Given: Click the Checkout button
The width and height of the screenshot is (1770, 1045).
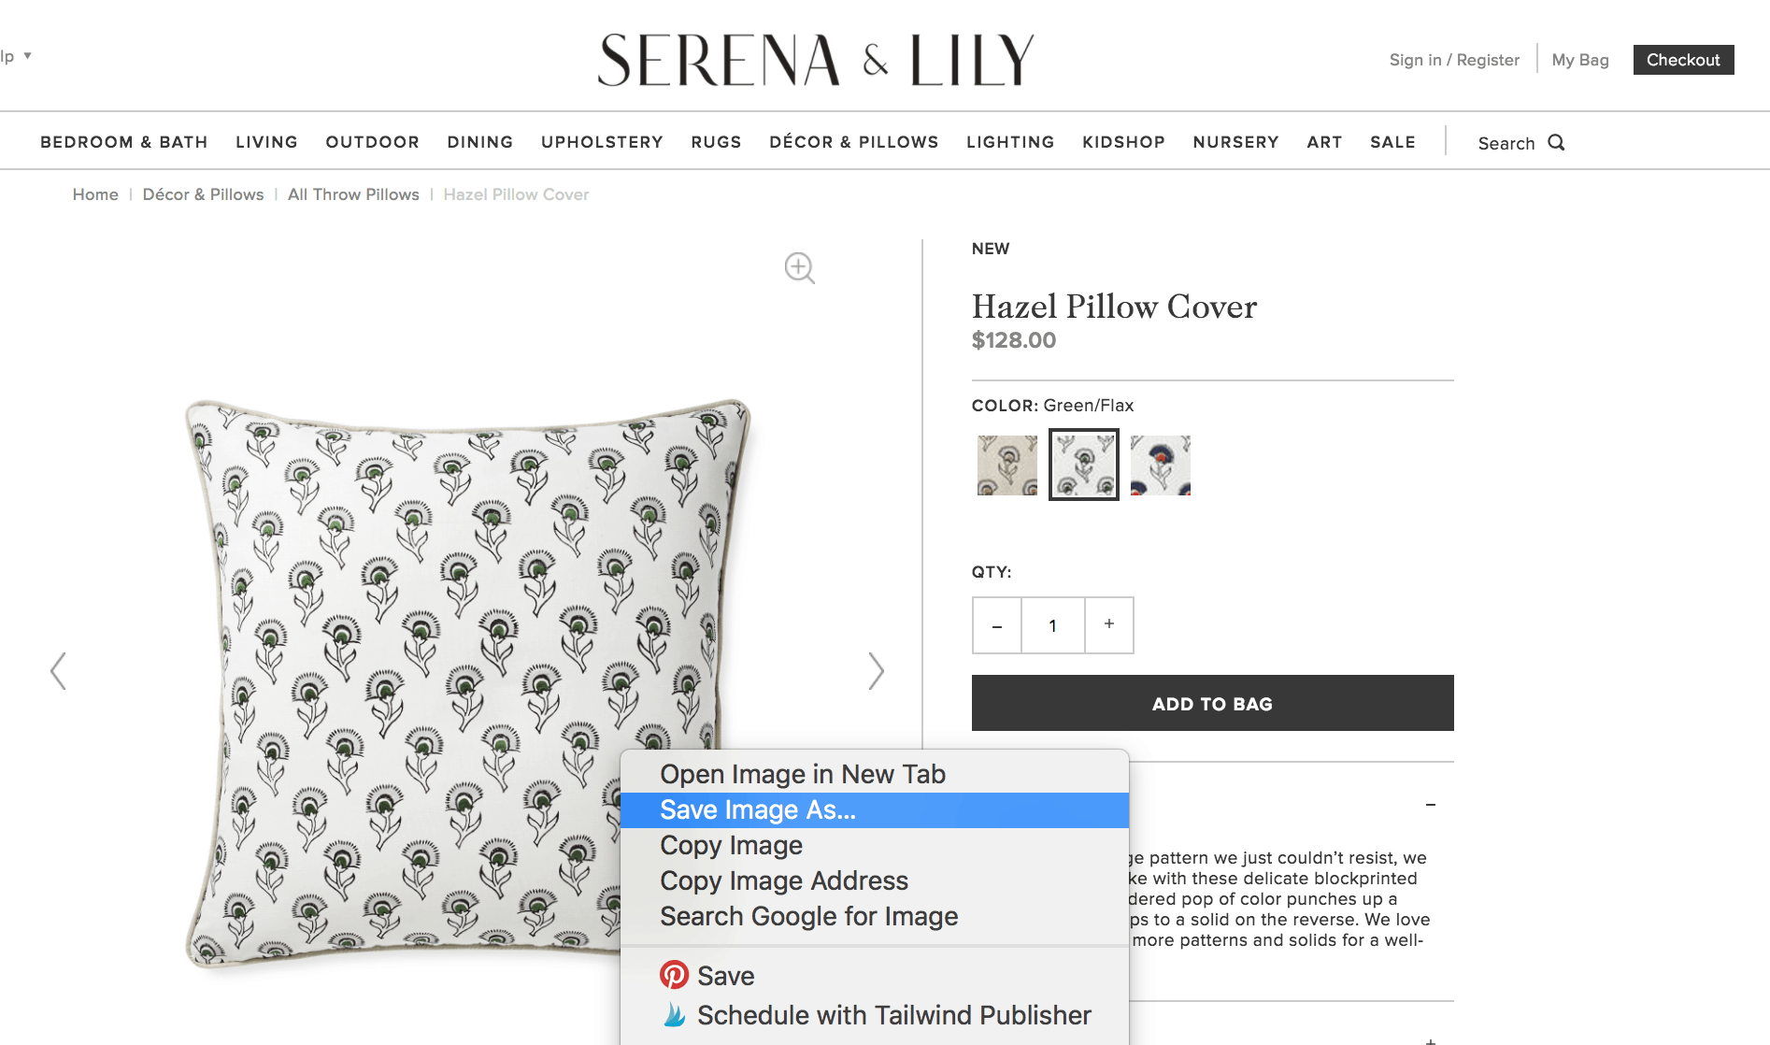Looking at the screenshot, I should click(1683, 60).
